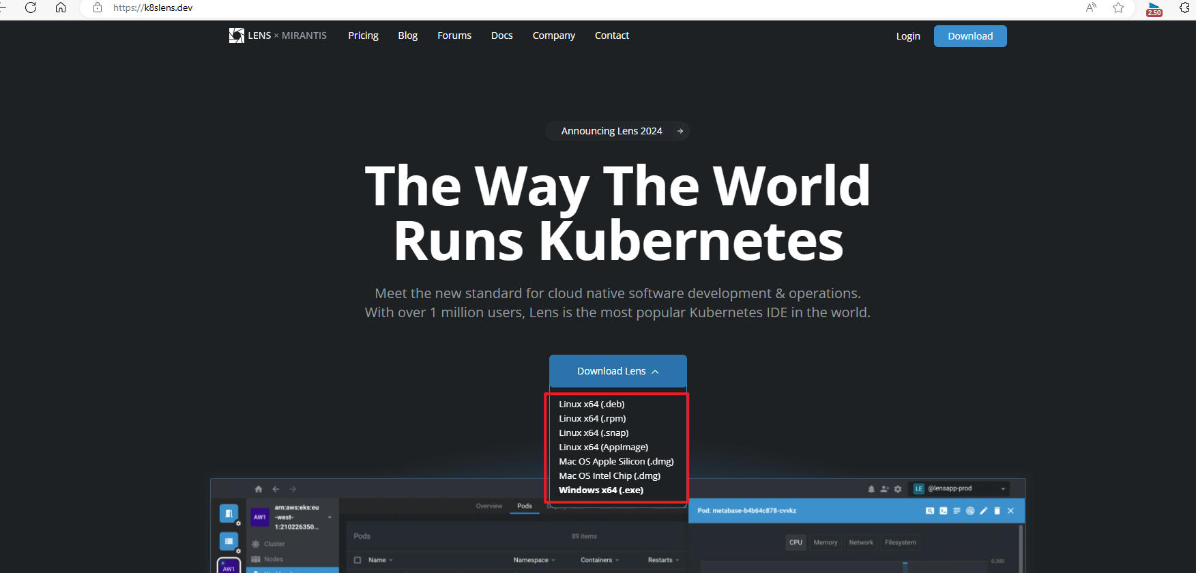Viewport: 1196px width, 573px height.
Task: Click the extension icon with 2.50 badge
Action: [x=1154, y=8]
